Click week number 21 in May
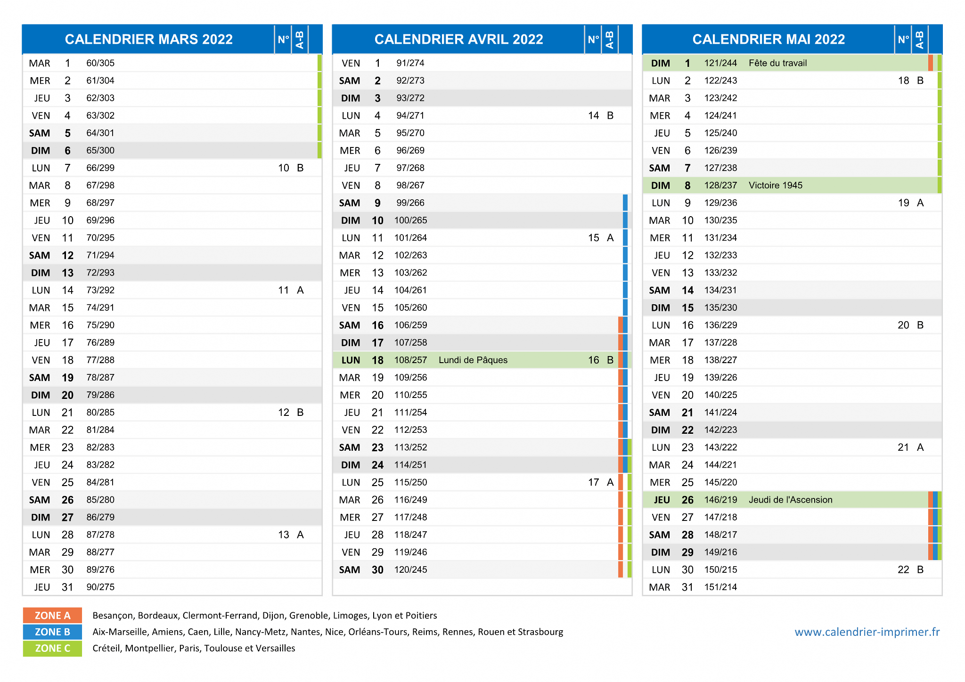965x682 pixels. point(904,447)
